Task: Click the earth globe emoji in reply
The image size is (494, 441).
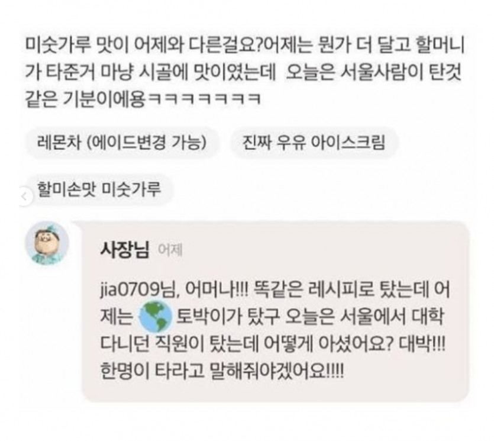Action: pos(156,316)
